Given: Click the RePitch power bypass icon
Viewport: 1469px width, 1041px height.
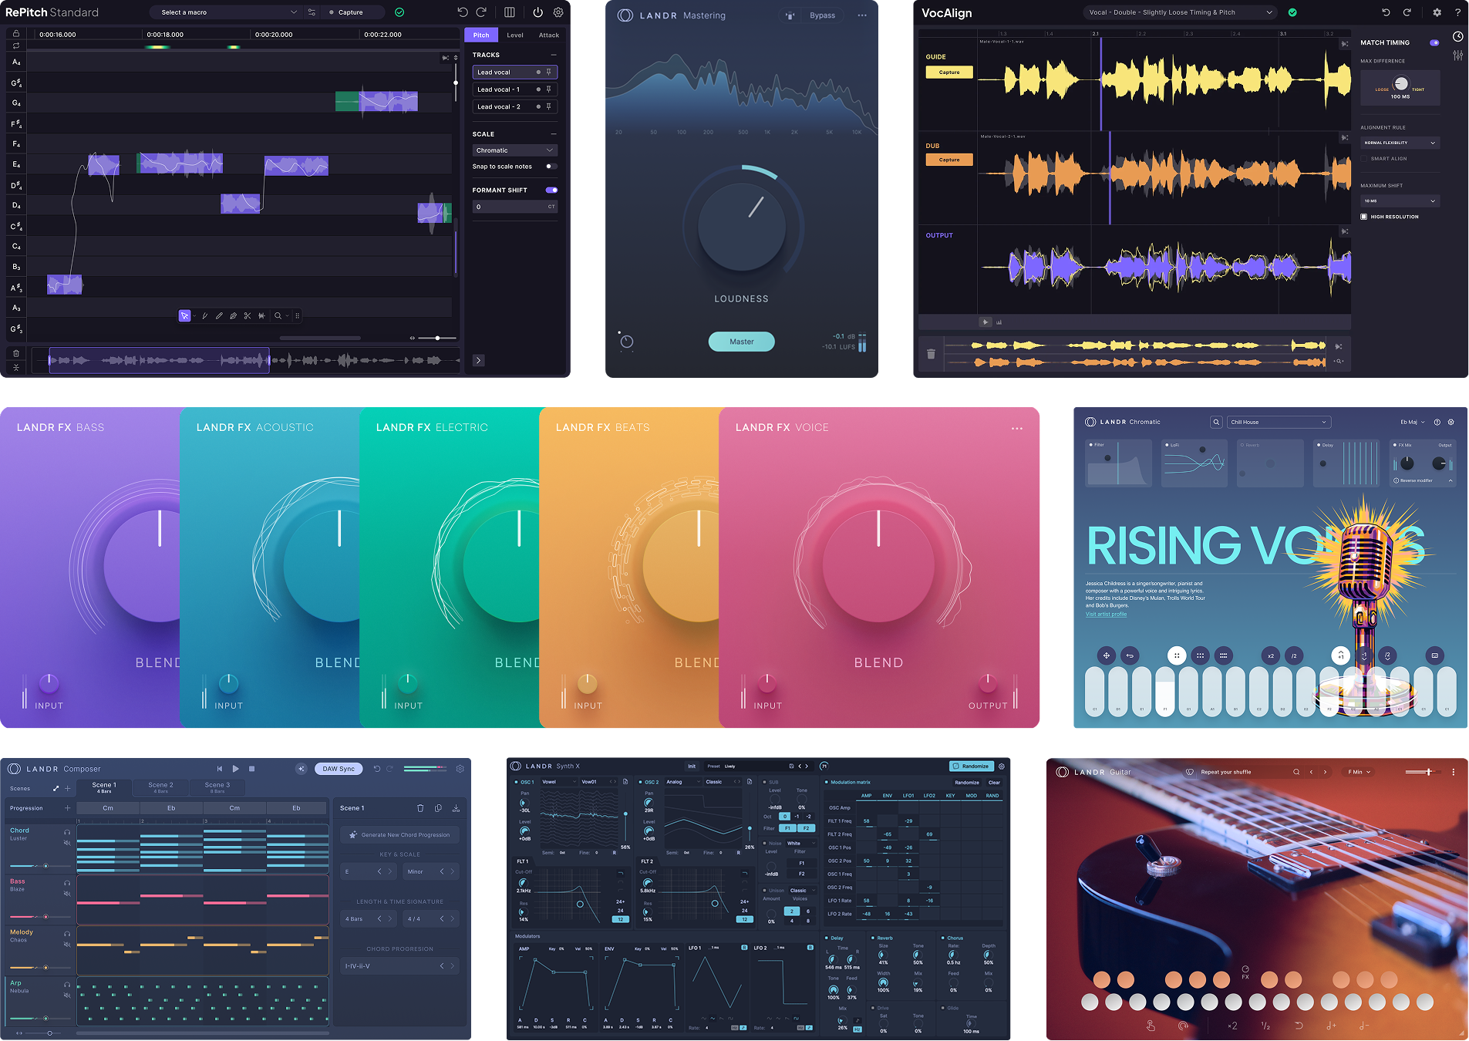Looking at the screenshot, I should (x=537, y=12).
